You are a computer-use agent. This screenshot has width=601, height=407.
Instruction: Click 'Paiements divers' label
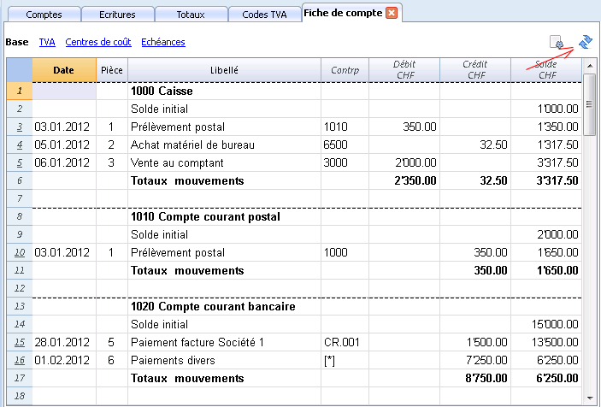point(173,360)
